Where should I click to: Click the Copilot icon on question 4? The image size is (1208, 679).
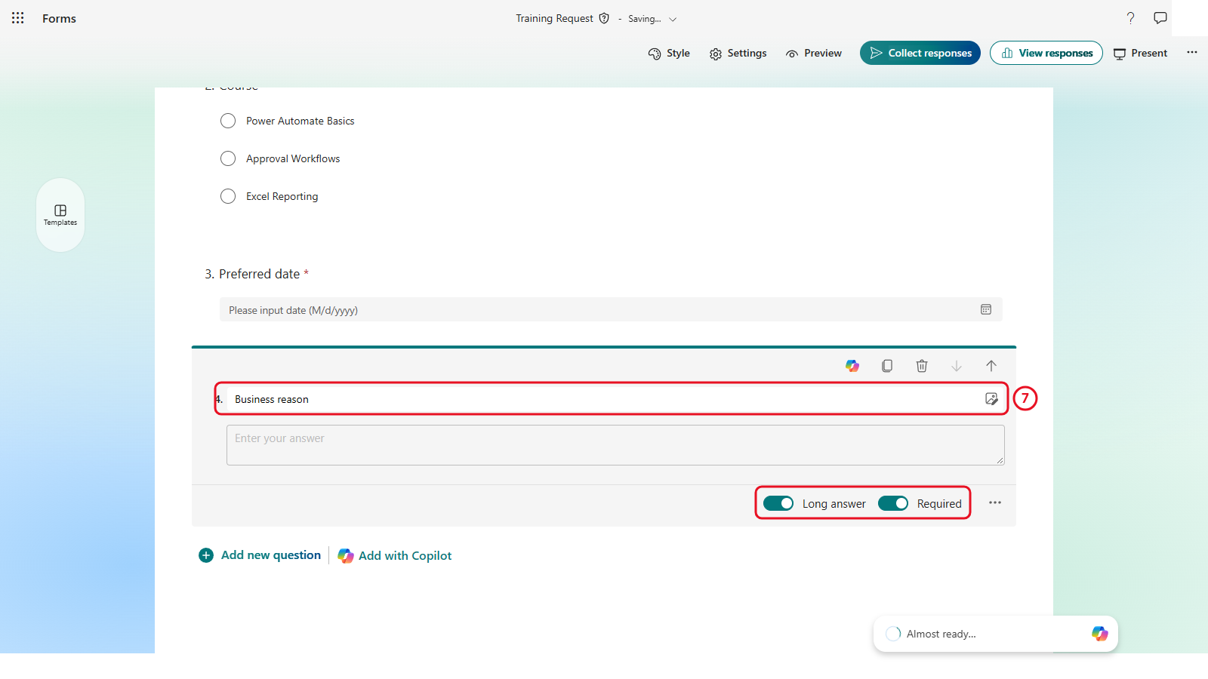click(852, 366)
